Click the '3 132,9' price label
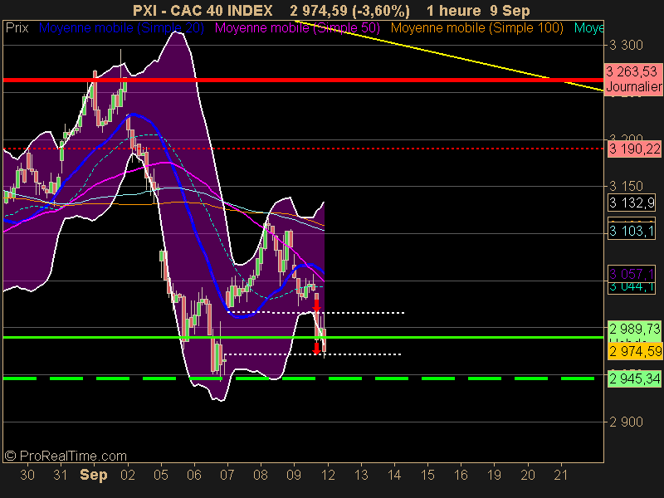The width and height of the screenshot is (664, 498). [x=632, y=203]
